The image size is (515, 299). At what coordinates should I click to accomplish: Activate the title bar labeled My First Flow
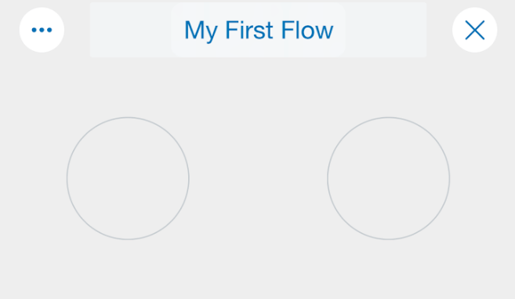[x=258, y=30]
